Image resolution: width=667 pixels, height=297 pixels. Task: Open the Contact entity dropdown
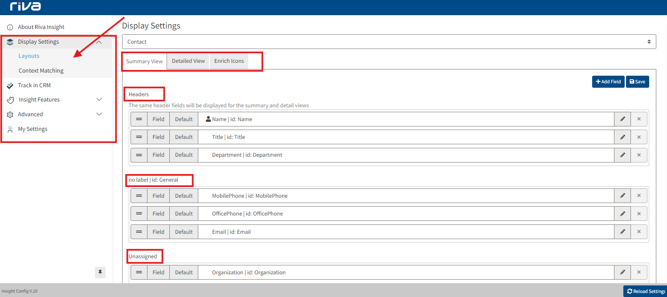pyautogui.click(x=389, y=42)
